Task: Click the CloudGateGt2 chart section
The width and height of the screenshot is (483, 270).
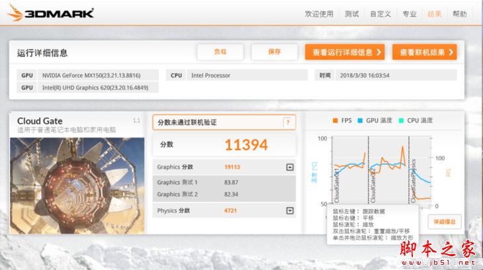Action: (x=389, y=170)
